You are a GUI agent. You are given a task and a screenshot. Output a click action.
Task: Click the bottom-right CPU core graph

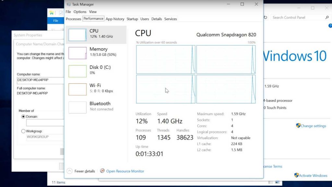point(226,89)
